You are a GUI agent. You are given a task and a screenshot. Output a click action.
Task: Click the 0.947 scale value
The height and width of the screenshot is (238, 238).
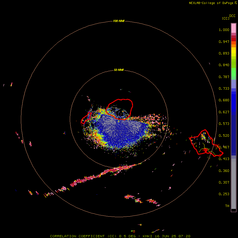224,42
